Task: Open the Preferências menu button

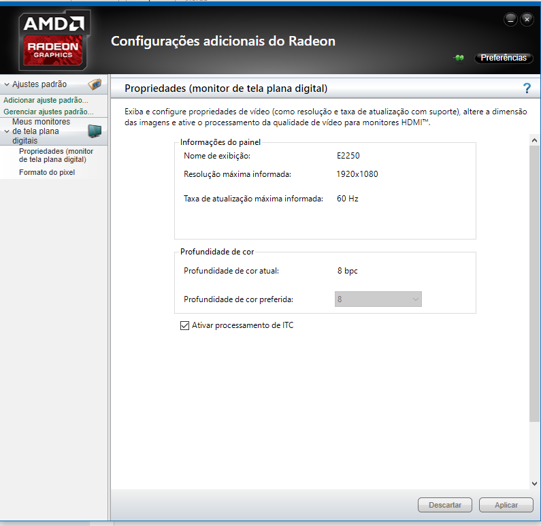Action: pos(504,58)
